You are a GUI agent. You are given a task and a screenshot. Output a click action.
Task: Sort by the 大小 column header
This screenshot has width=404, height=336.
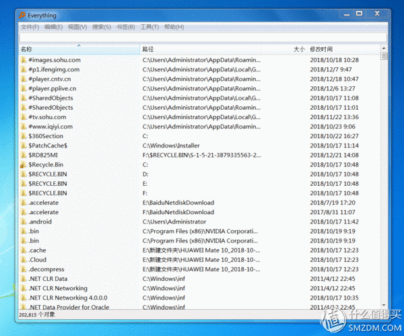tap(284, 49)
